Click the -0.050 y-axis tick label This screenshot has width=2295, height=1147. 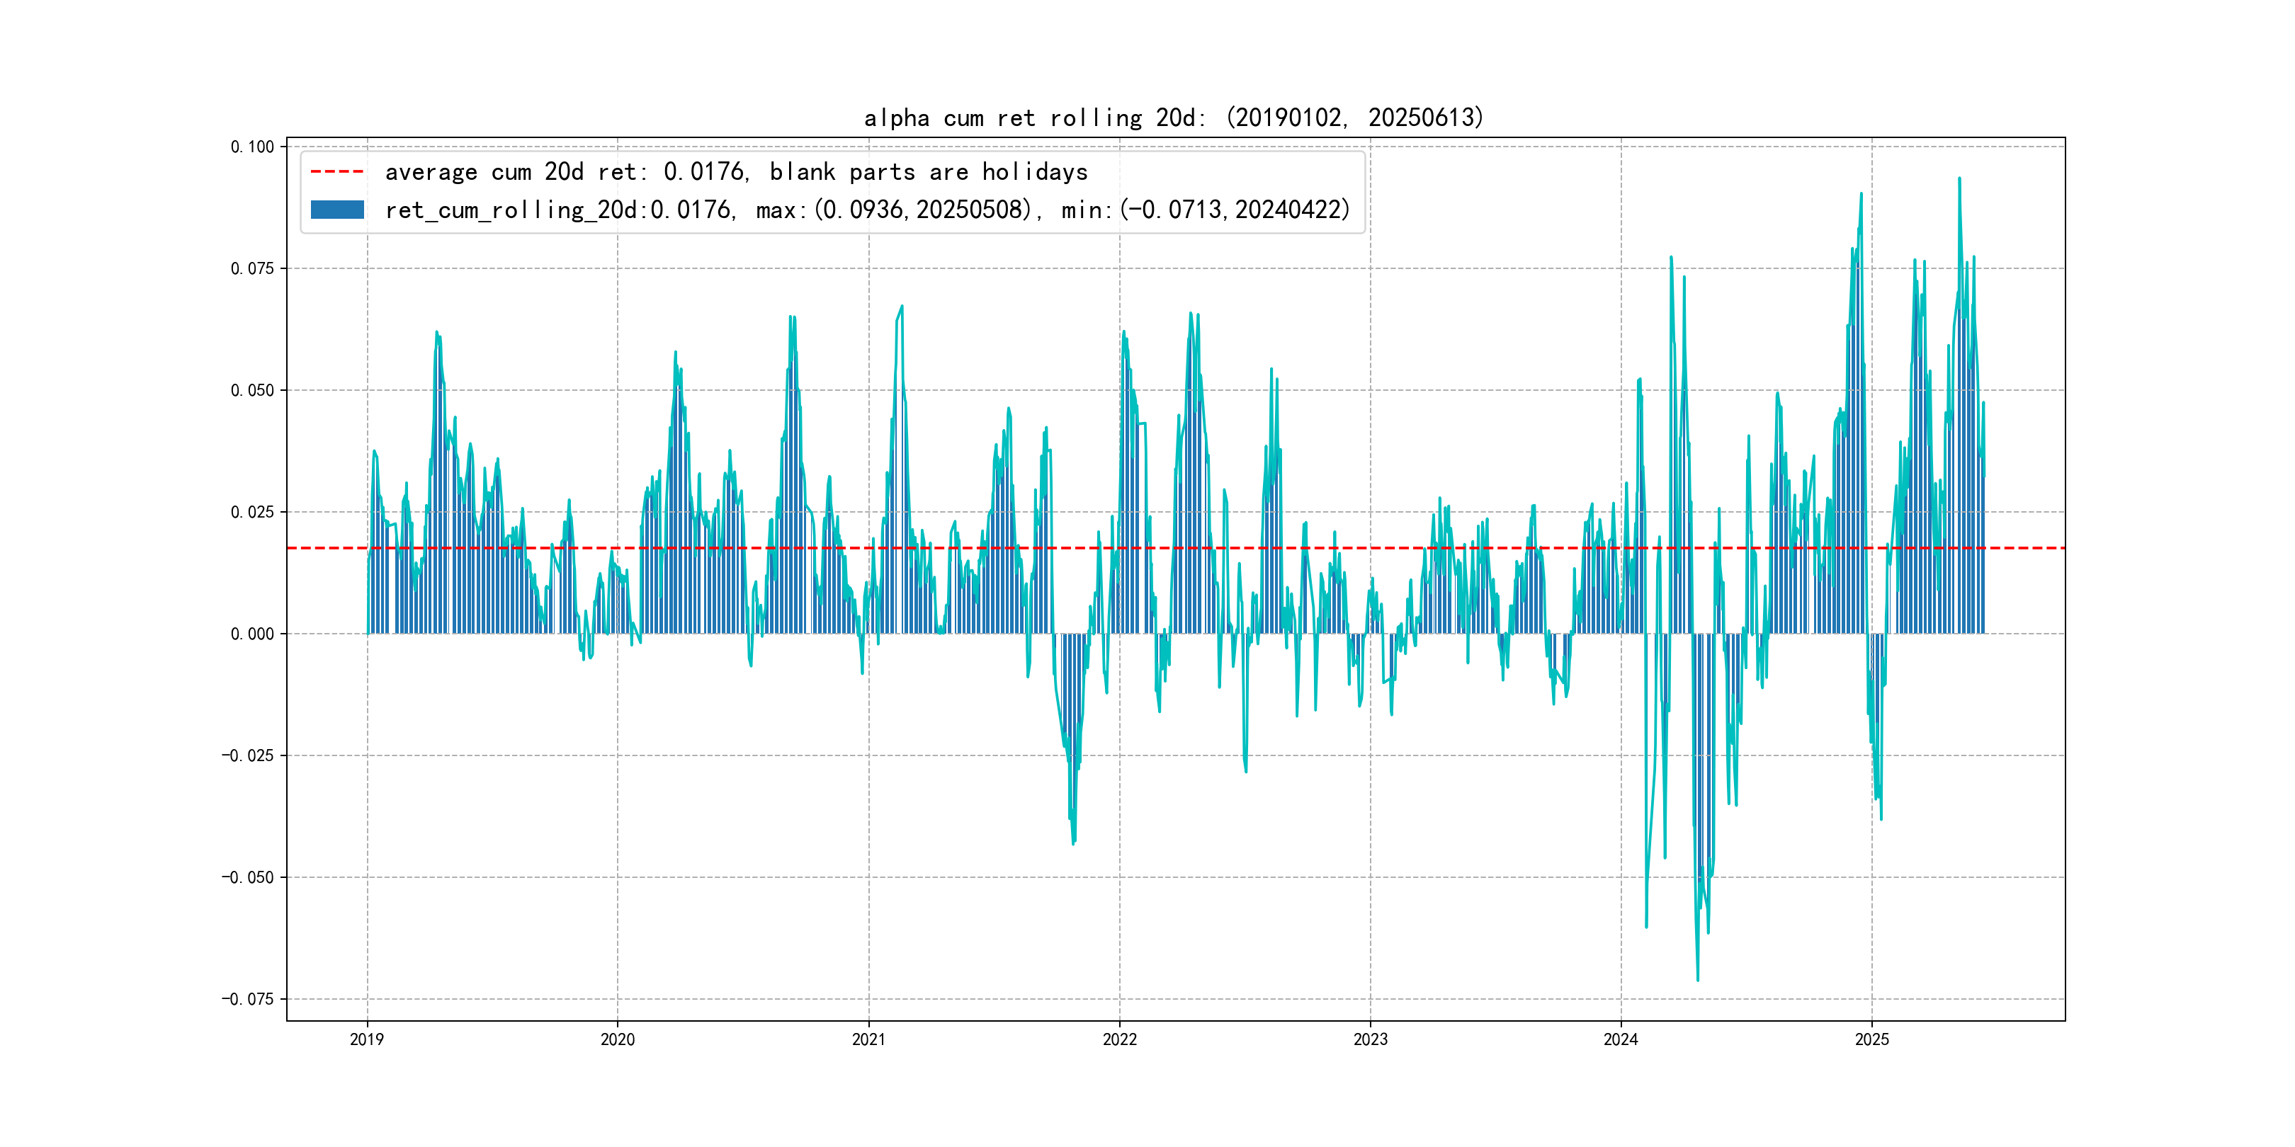click(x=248, y=877)
